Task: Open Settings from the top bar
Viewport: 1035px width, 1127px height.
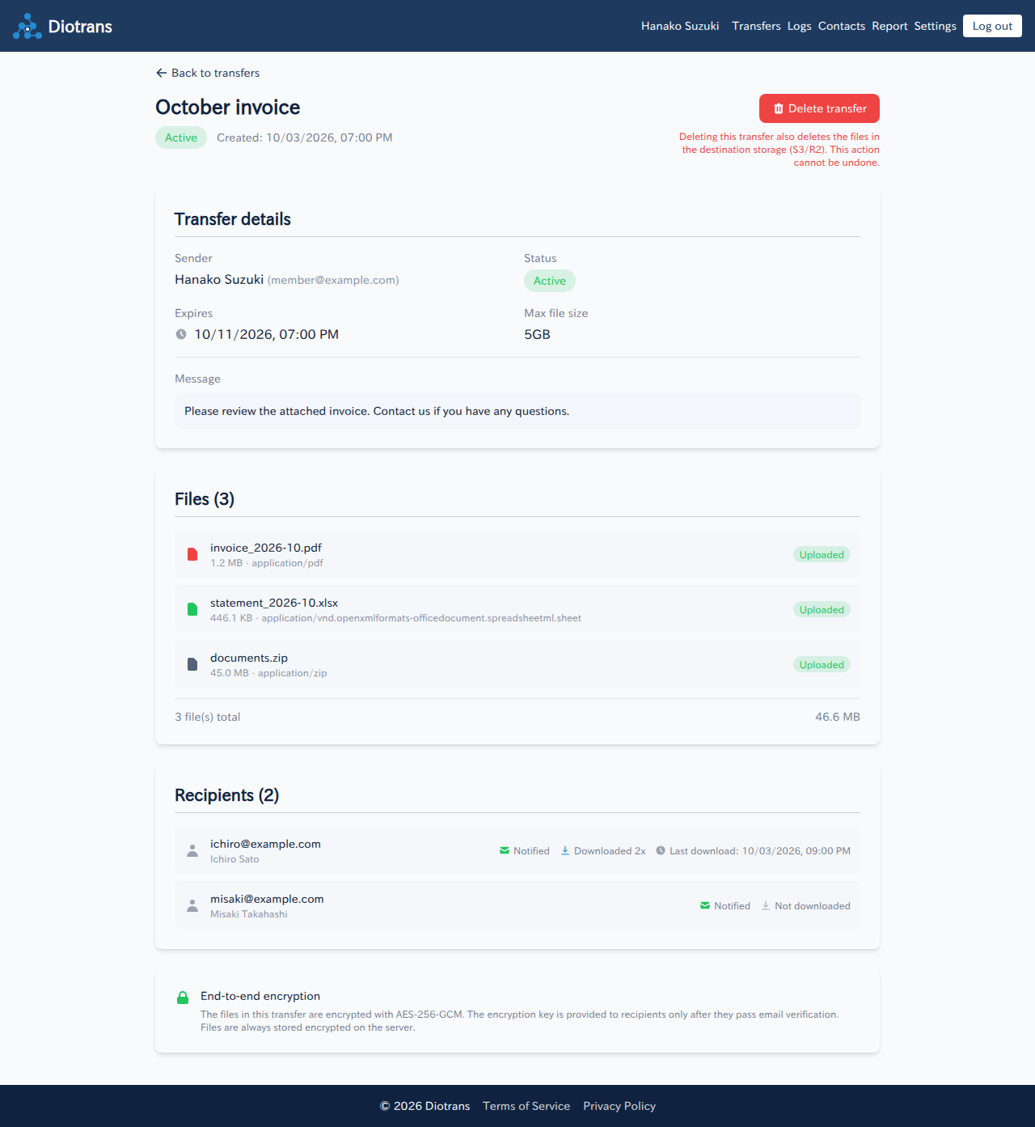Action: coord(935,26)
